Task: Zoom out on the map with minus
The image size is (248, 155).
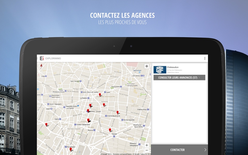Action: [x=147, y=150]
